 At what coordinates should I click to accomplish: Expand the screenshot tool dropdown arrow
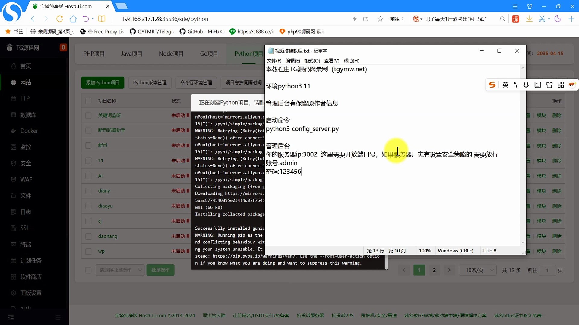(549, 19)
